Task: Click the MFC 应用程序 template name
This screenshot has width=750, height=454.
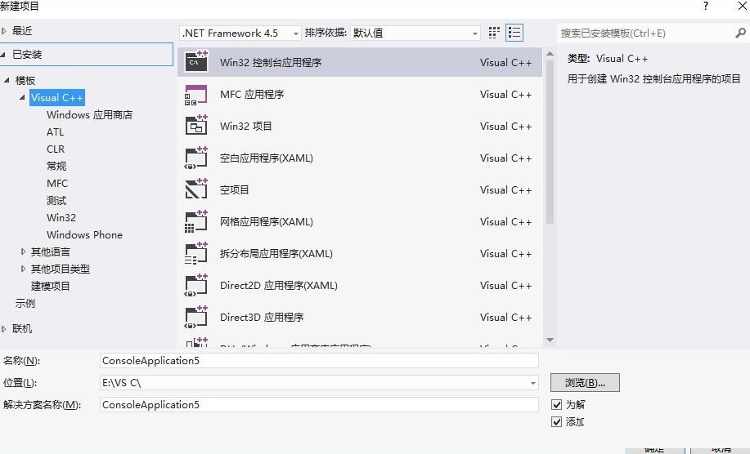Action: (252, 95)
